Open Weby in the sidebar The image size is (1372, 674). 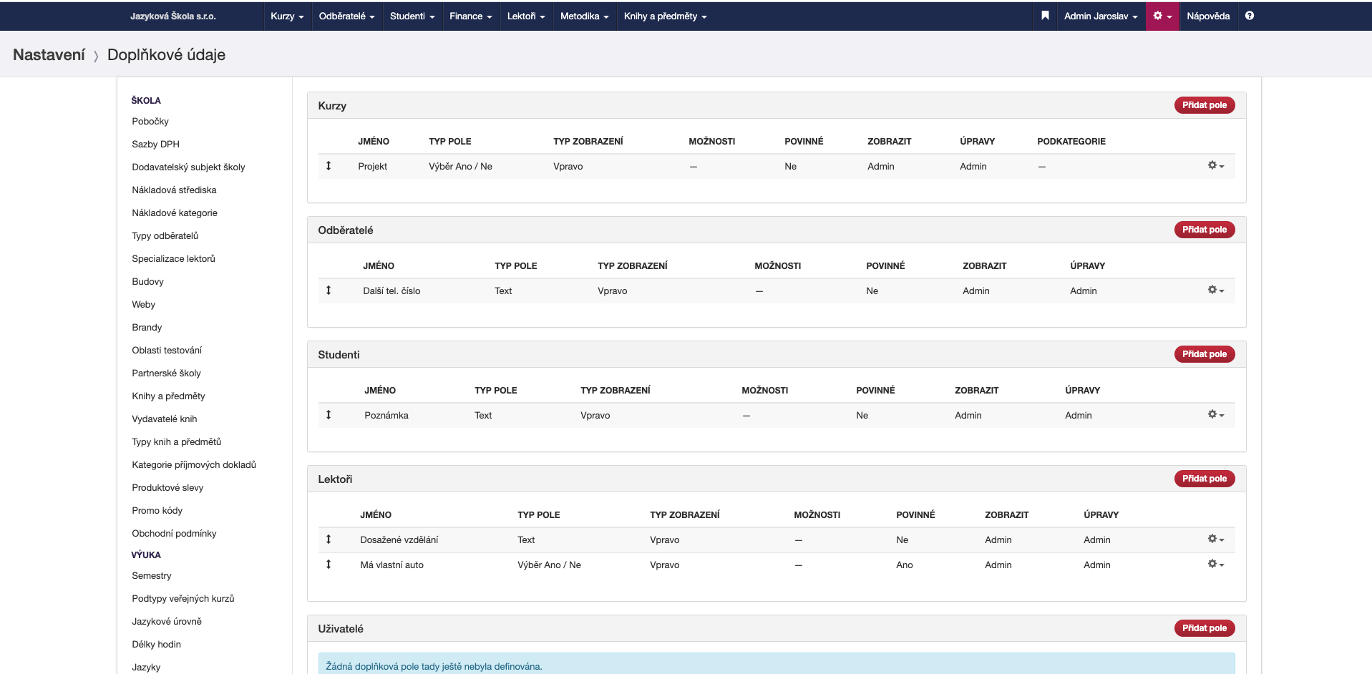tap(143, 305)
